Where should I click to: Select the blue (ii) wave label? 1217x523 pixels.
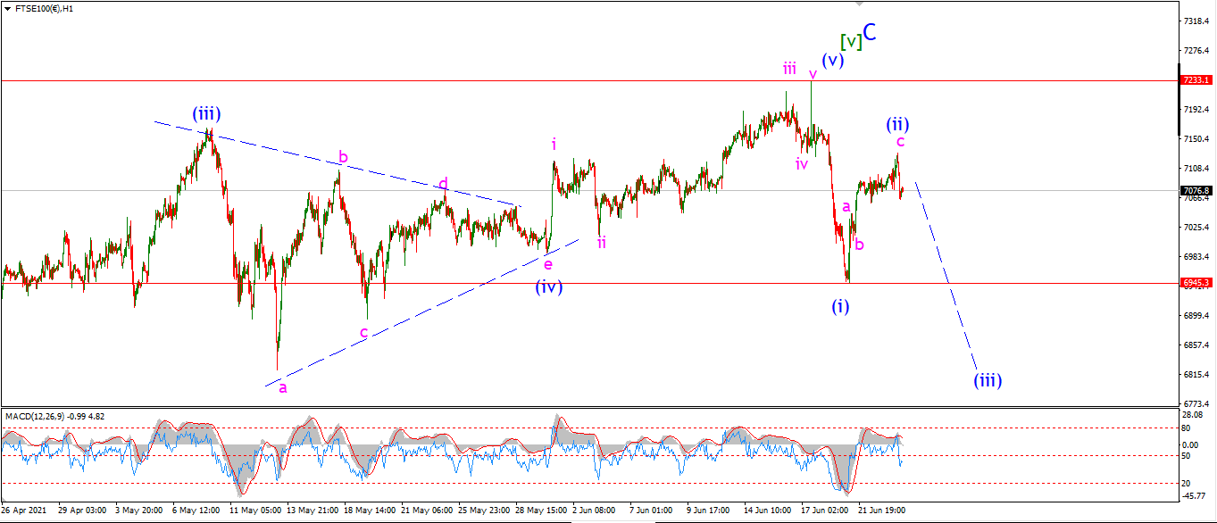coord(897,123)
